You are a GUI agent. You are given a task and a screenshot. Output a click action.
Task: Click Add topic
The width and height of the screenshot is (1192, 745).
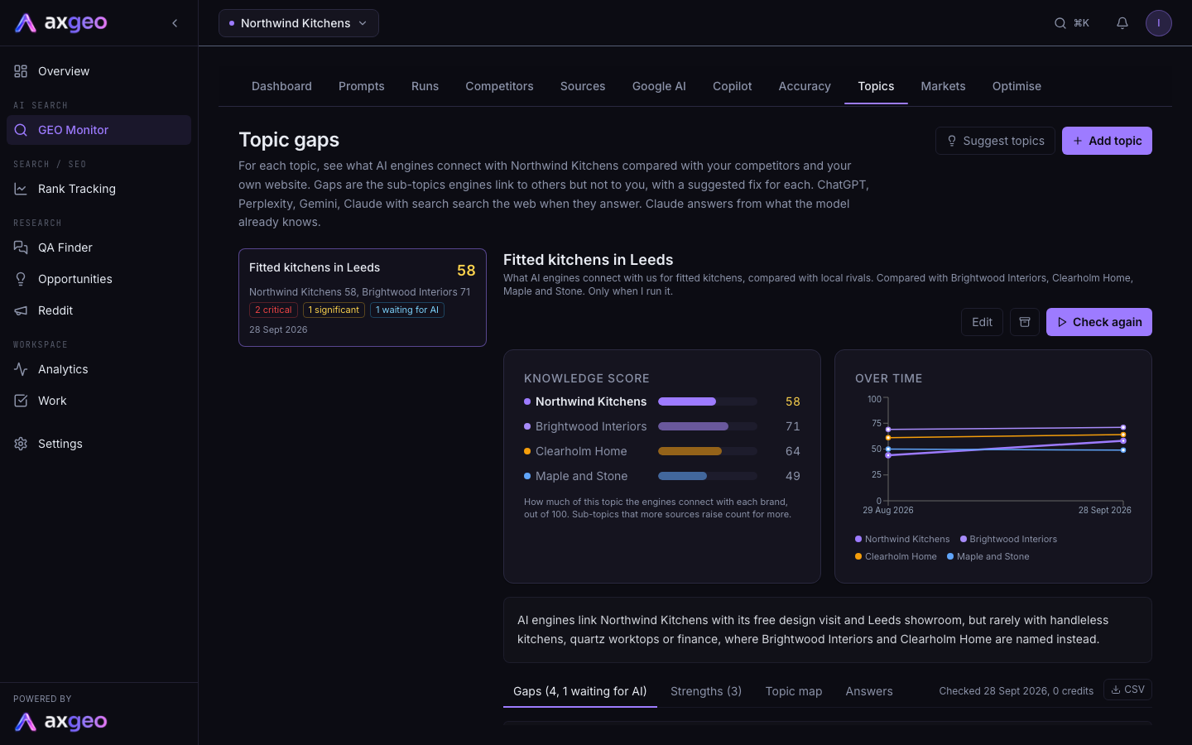click(1107, 141)
